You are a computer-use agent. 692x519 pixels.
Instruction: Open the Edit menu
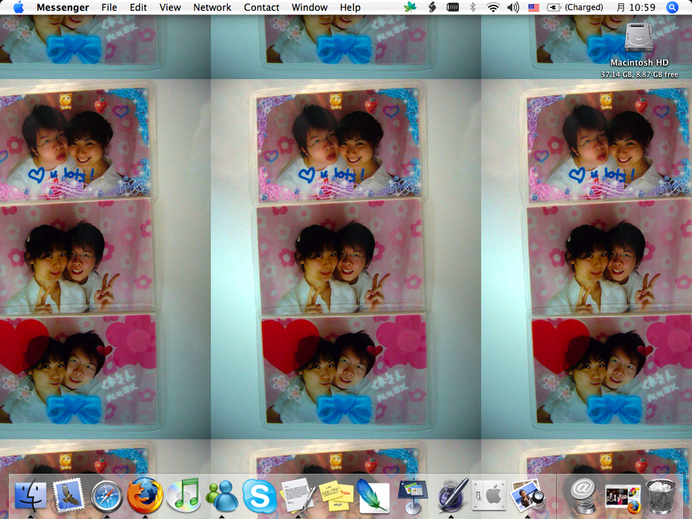138,7
